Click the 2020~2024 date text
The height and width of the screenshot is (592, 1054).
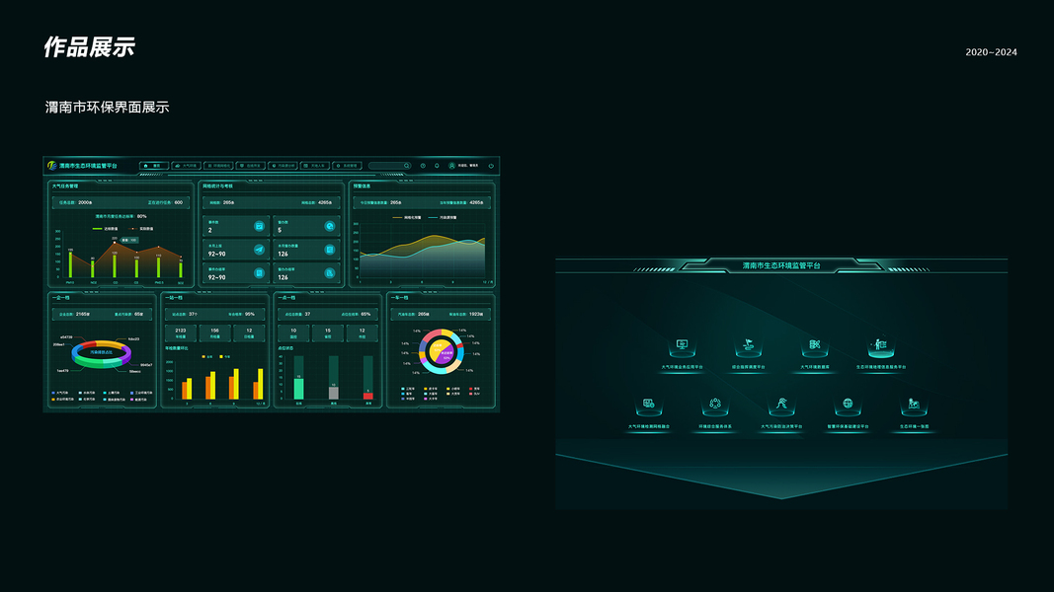pyautogui.click(x=991, y=52)
